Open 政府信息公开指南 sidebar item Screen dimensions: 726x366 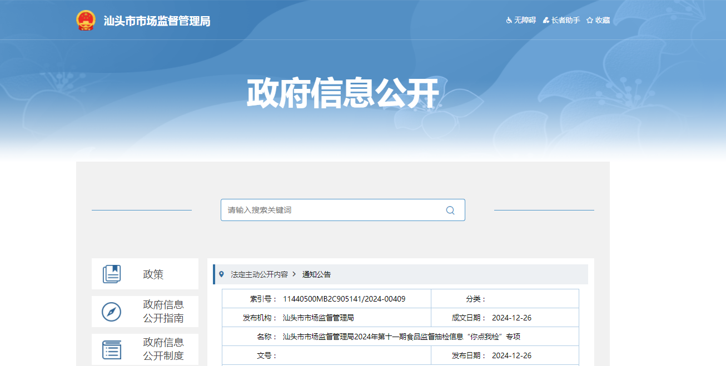(x=145, y=312)
